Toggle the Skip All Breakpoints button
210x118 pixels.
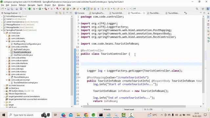tap(25, 9)
